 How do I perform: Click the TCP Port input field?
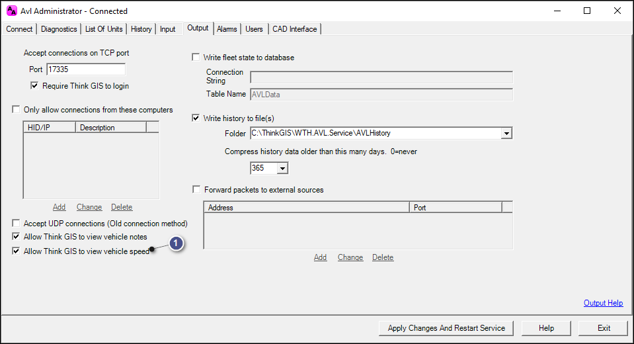(x=86, y=69)
